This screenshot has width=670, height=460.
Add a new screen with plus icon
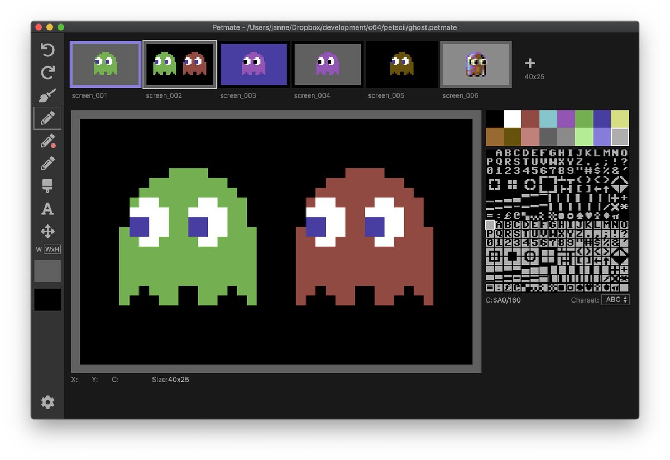coord(530,63)
